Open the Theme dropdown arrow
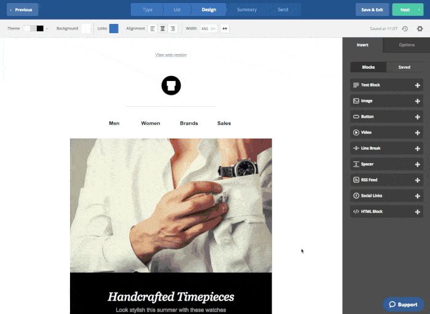Viewport: 430px width, 314px height. [47, 29]
